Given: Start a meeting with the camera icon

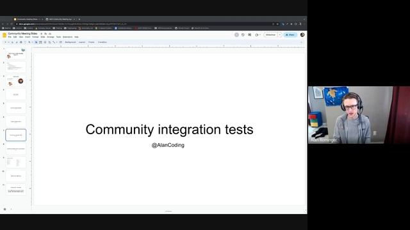Looking at the screenshot, I should pyautogui.click(x=257, y=34).
